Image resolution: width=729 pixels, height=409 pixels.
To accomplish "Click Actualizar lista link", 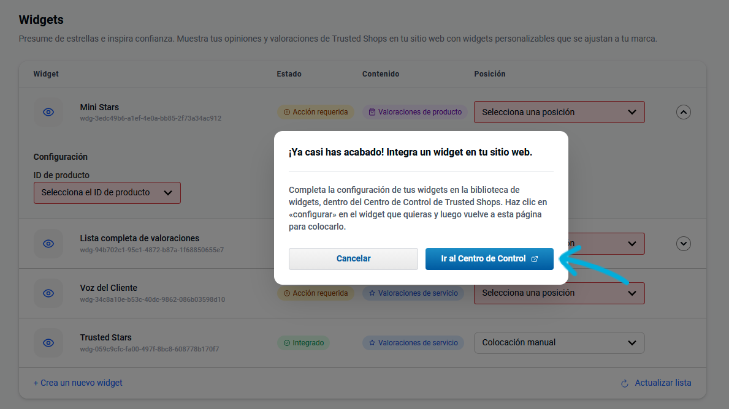I will tap(663, 383).
